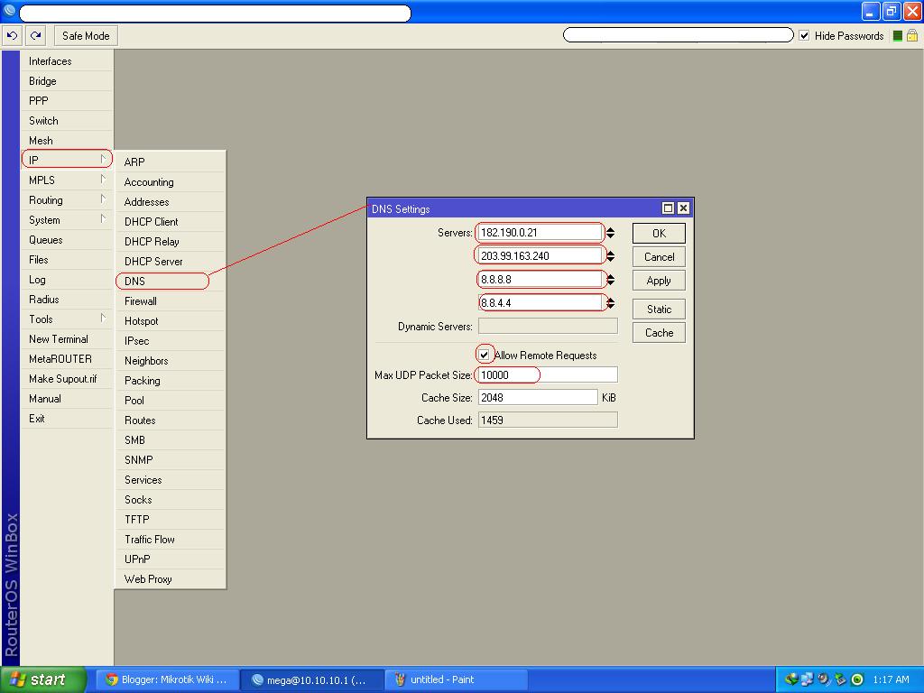Uncheck Allow Remote Requests

(x=484, y=355)
